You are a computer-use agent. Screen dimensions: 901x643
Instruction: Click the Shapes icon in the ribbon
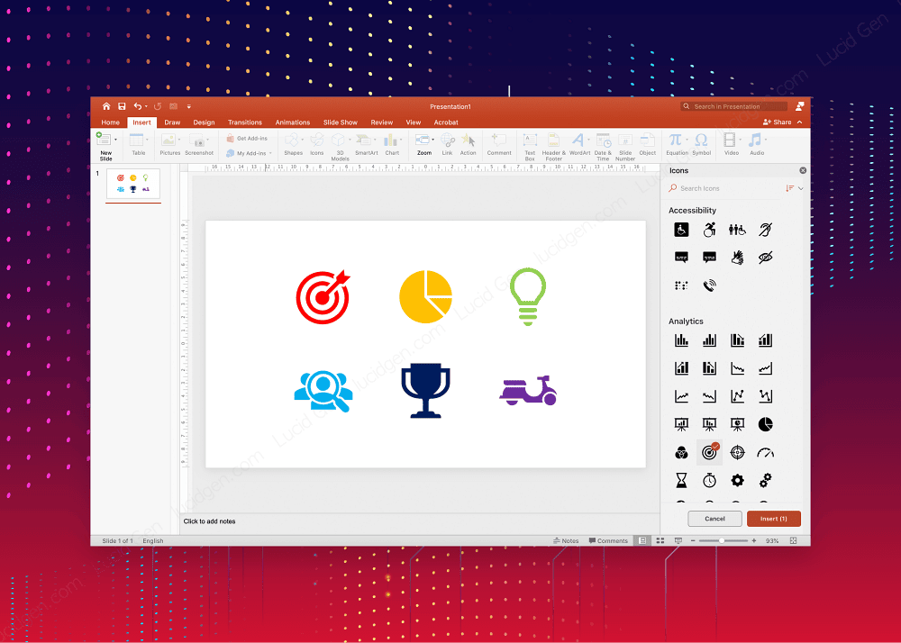coord(293,141)
